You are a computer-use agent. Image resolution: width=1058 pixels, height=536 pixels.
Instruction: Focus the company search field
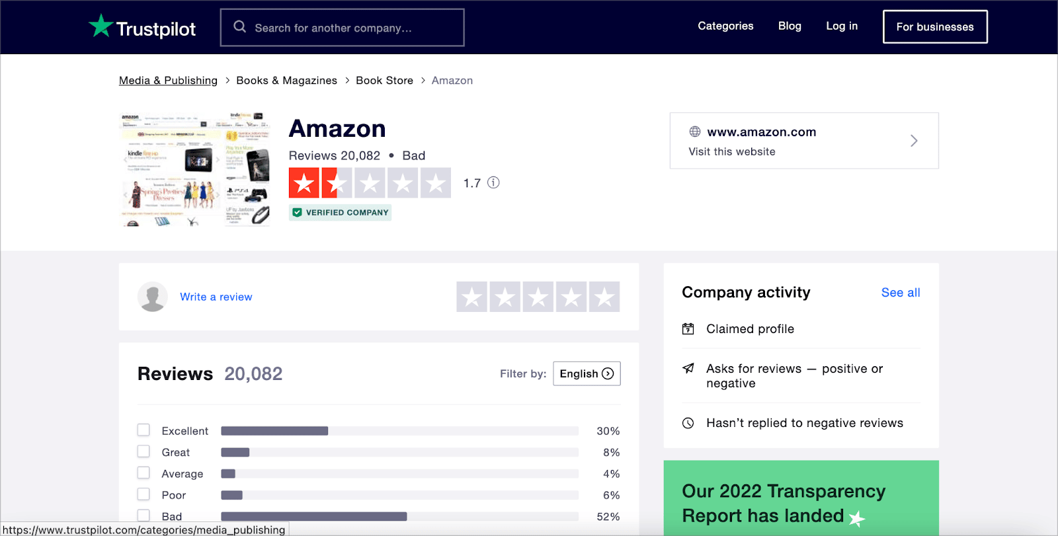coord(342,28)
